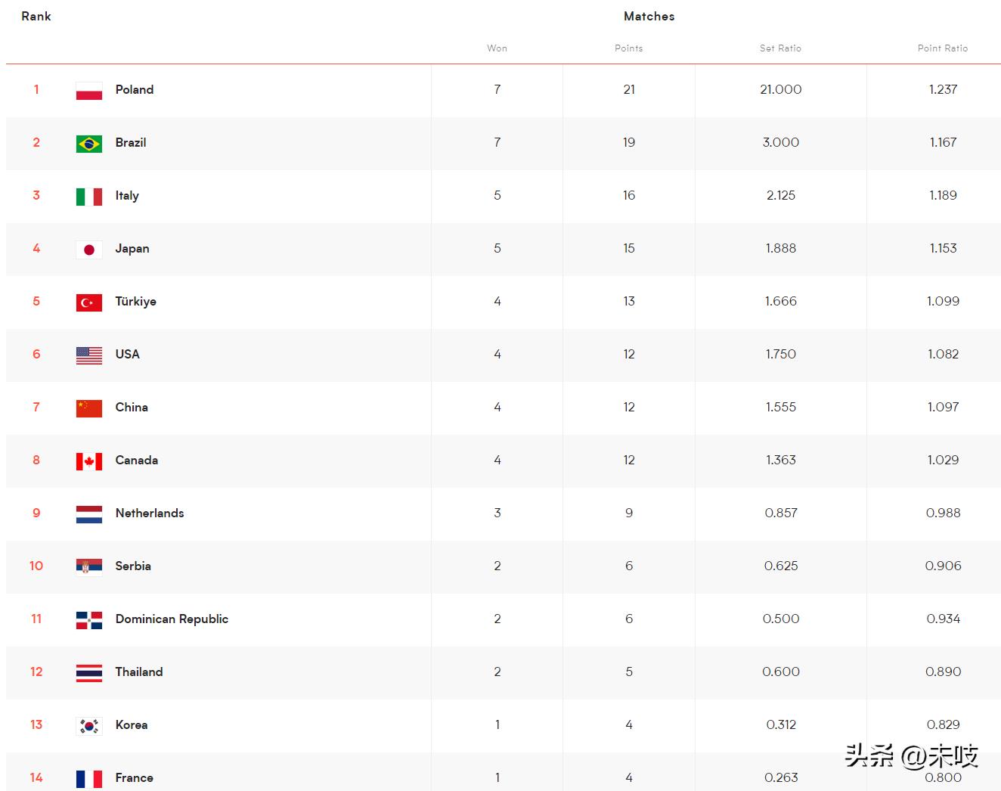This screenshot has height=791, width=1001.
Task: Click the Canada flag icon
Action: (x=89, y=461)
